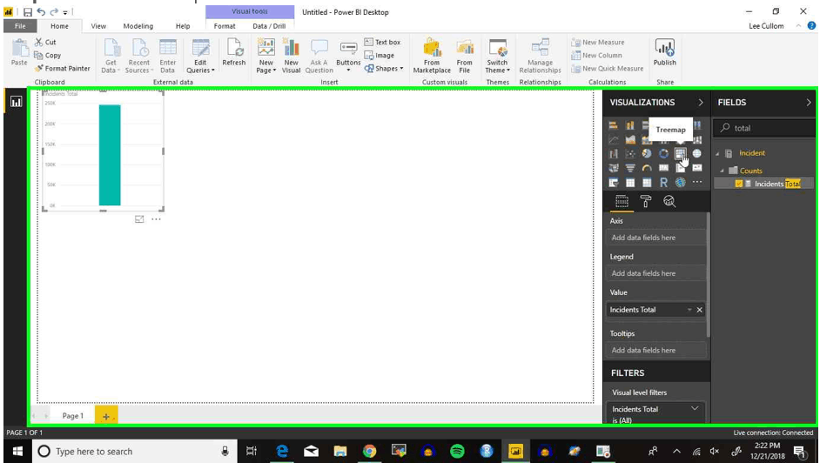Viewport: 820px width, 463px height.
Task: Select the Line chart visualization icon
Action: [x=614, y=139]
